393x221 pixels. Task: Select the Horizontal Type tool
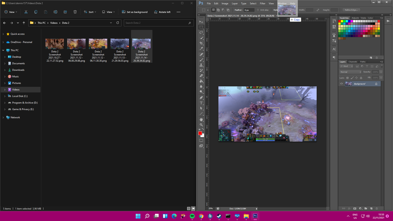click(201, 103)
